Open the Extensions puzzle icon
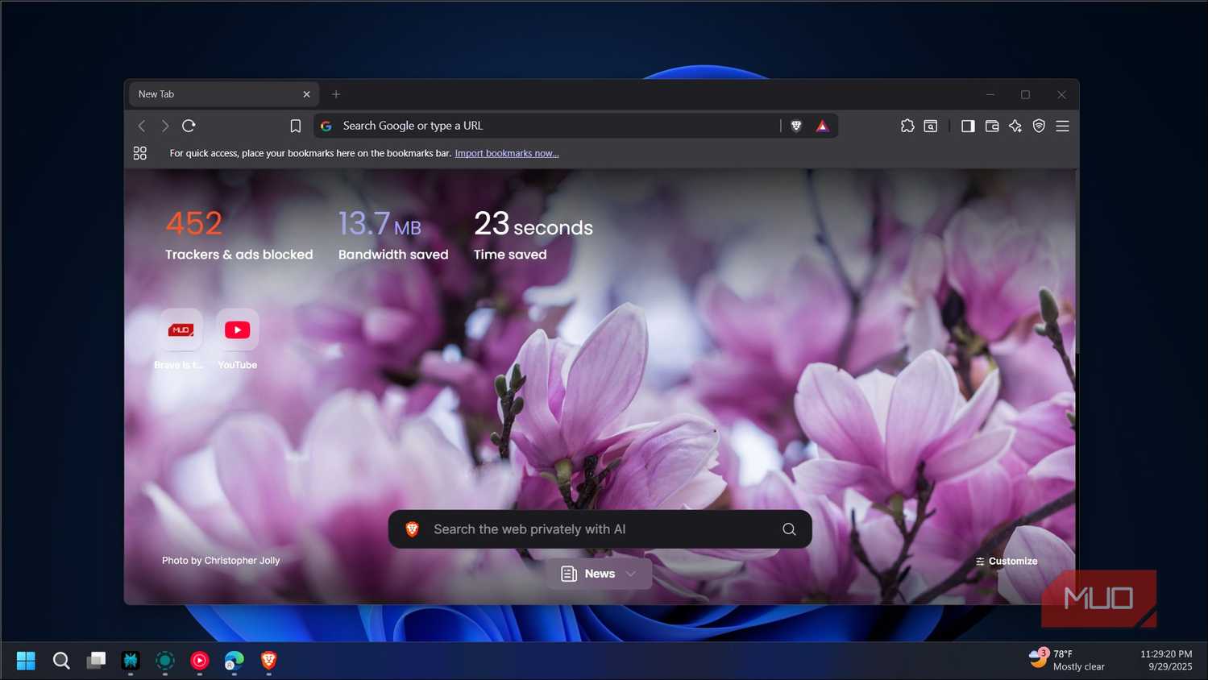The image size is (1208, 680). point(907,126)
